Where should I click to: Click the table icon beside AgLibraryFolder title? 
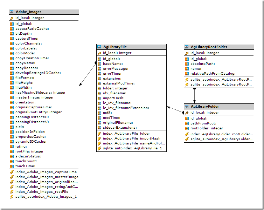187,107
